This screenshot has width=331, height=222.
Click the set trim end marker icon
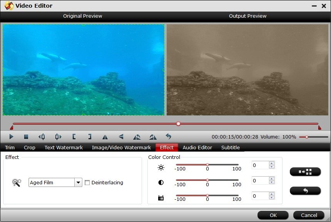[89, 137]
